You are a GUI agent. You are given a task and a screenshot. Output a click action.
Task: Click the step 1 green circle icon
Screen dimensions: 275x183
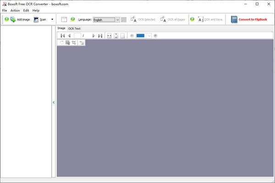tap(7, 19)
